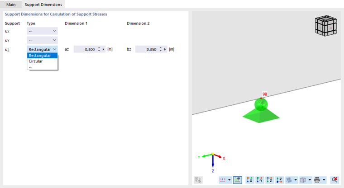Adjust the bz dimension spinner arrows
Image resolution: width=344 pixels, height=188 pixels.
161,49
